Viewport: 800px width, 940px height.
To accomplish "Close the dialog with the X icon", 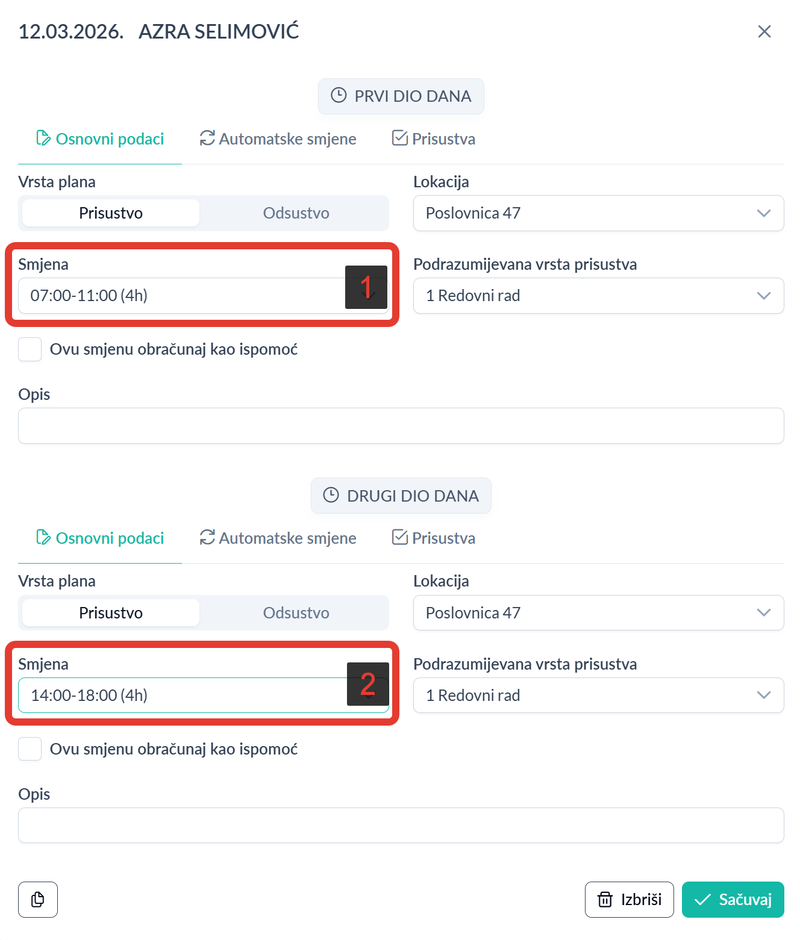I will coord(764,31).
